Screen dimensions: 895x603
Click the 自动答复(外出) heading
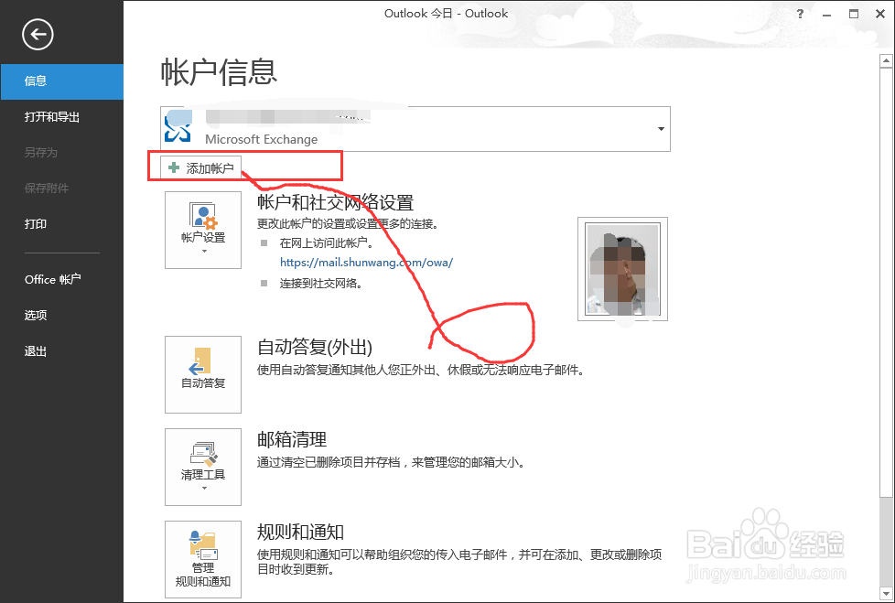[315, 346]
